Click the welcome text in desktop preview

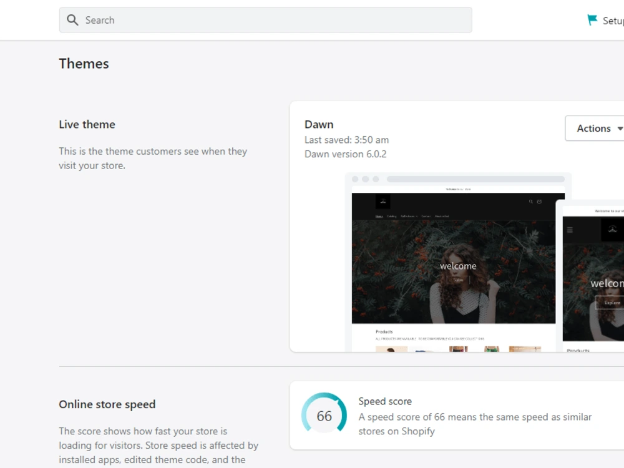(x=458, y=266)
